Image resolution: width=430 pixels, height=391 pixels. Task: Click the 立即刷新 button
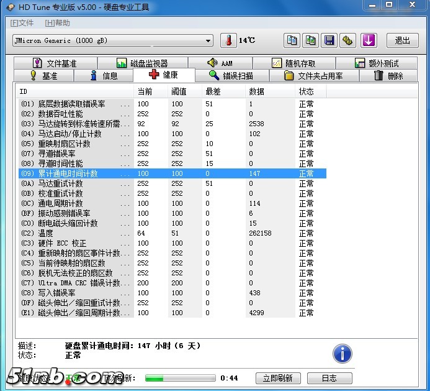[277, 378]
